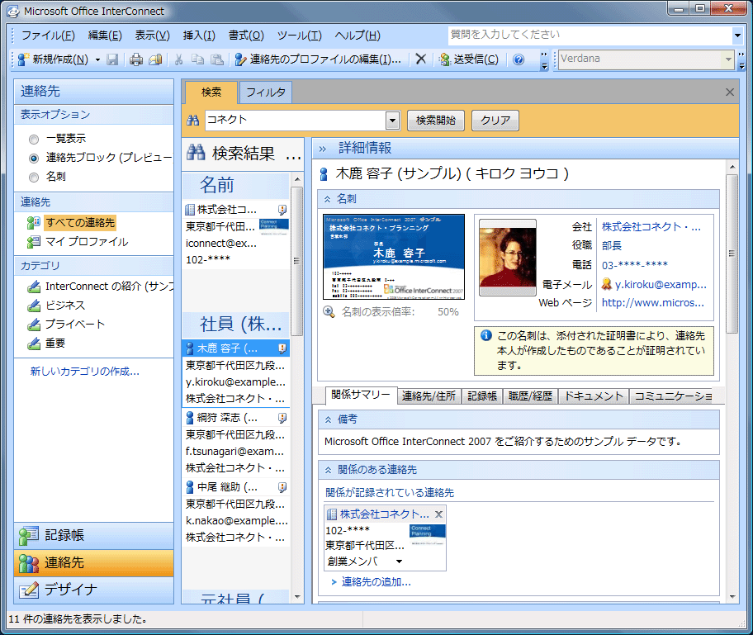Open 株式会社コネクト company link
753x635 pixels.
click(x=651, y=227)
